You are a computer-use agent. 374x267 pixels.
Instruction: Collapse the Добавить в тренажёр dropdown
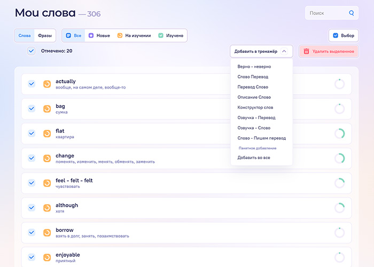pyautogui.click(x=261, y=51)
